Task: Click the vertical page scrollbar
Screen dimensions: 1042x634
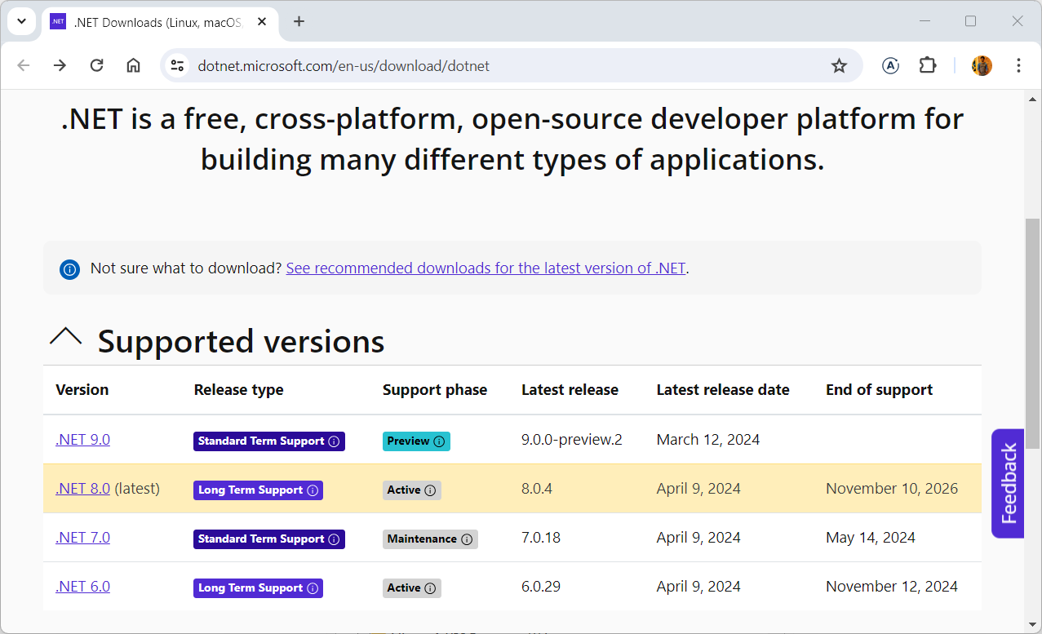Action: (1033, 333)
